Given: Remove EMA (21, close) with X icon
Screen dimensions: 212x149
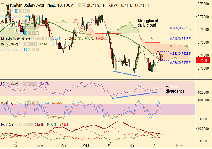Looking at the screenshot, I should (x=37, y=49).
